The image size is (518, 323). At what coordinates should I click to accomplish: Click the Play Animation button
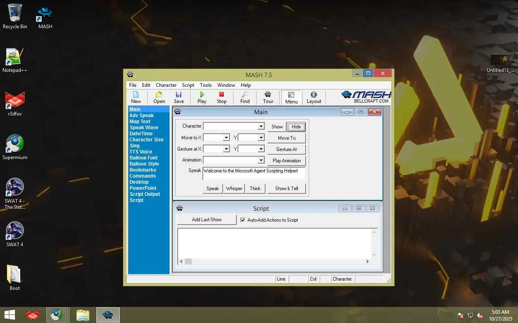(x=287, y=161)
